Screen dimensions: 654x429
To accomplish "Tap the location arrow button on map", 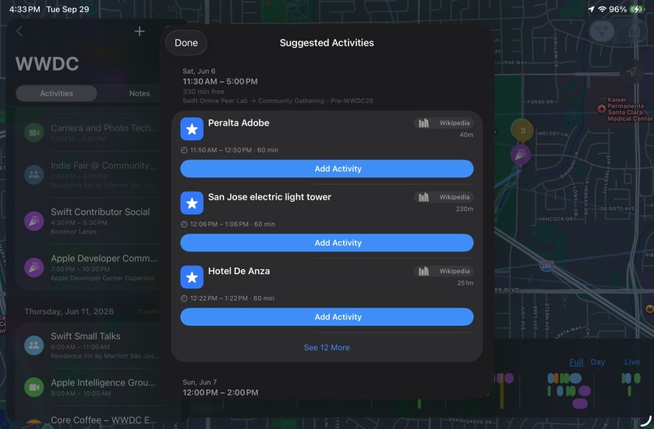I will tap(631, 71).
